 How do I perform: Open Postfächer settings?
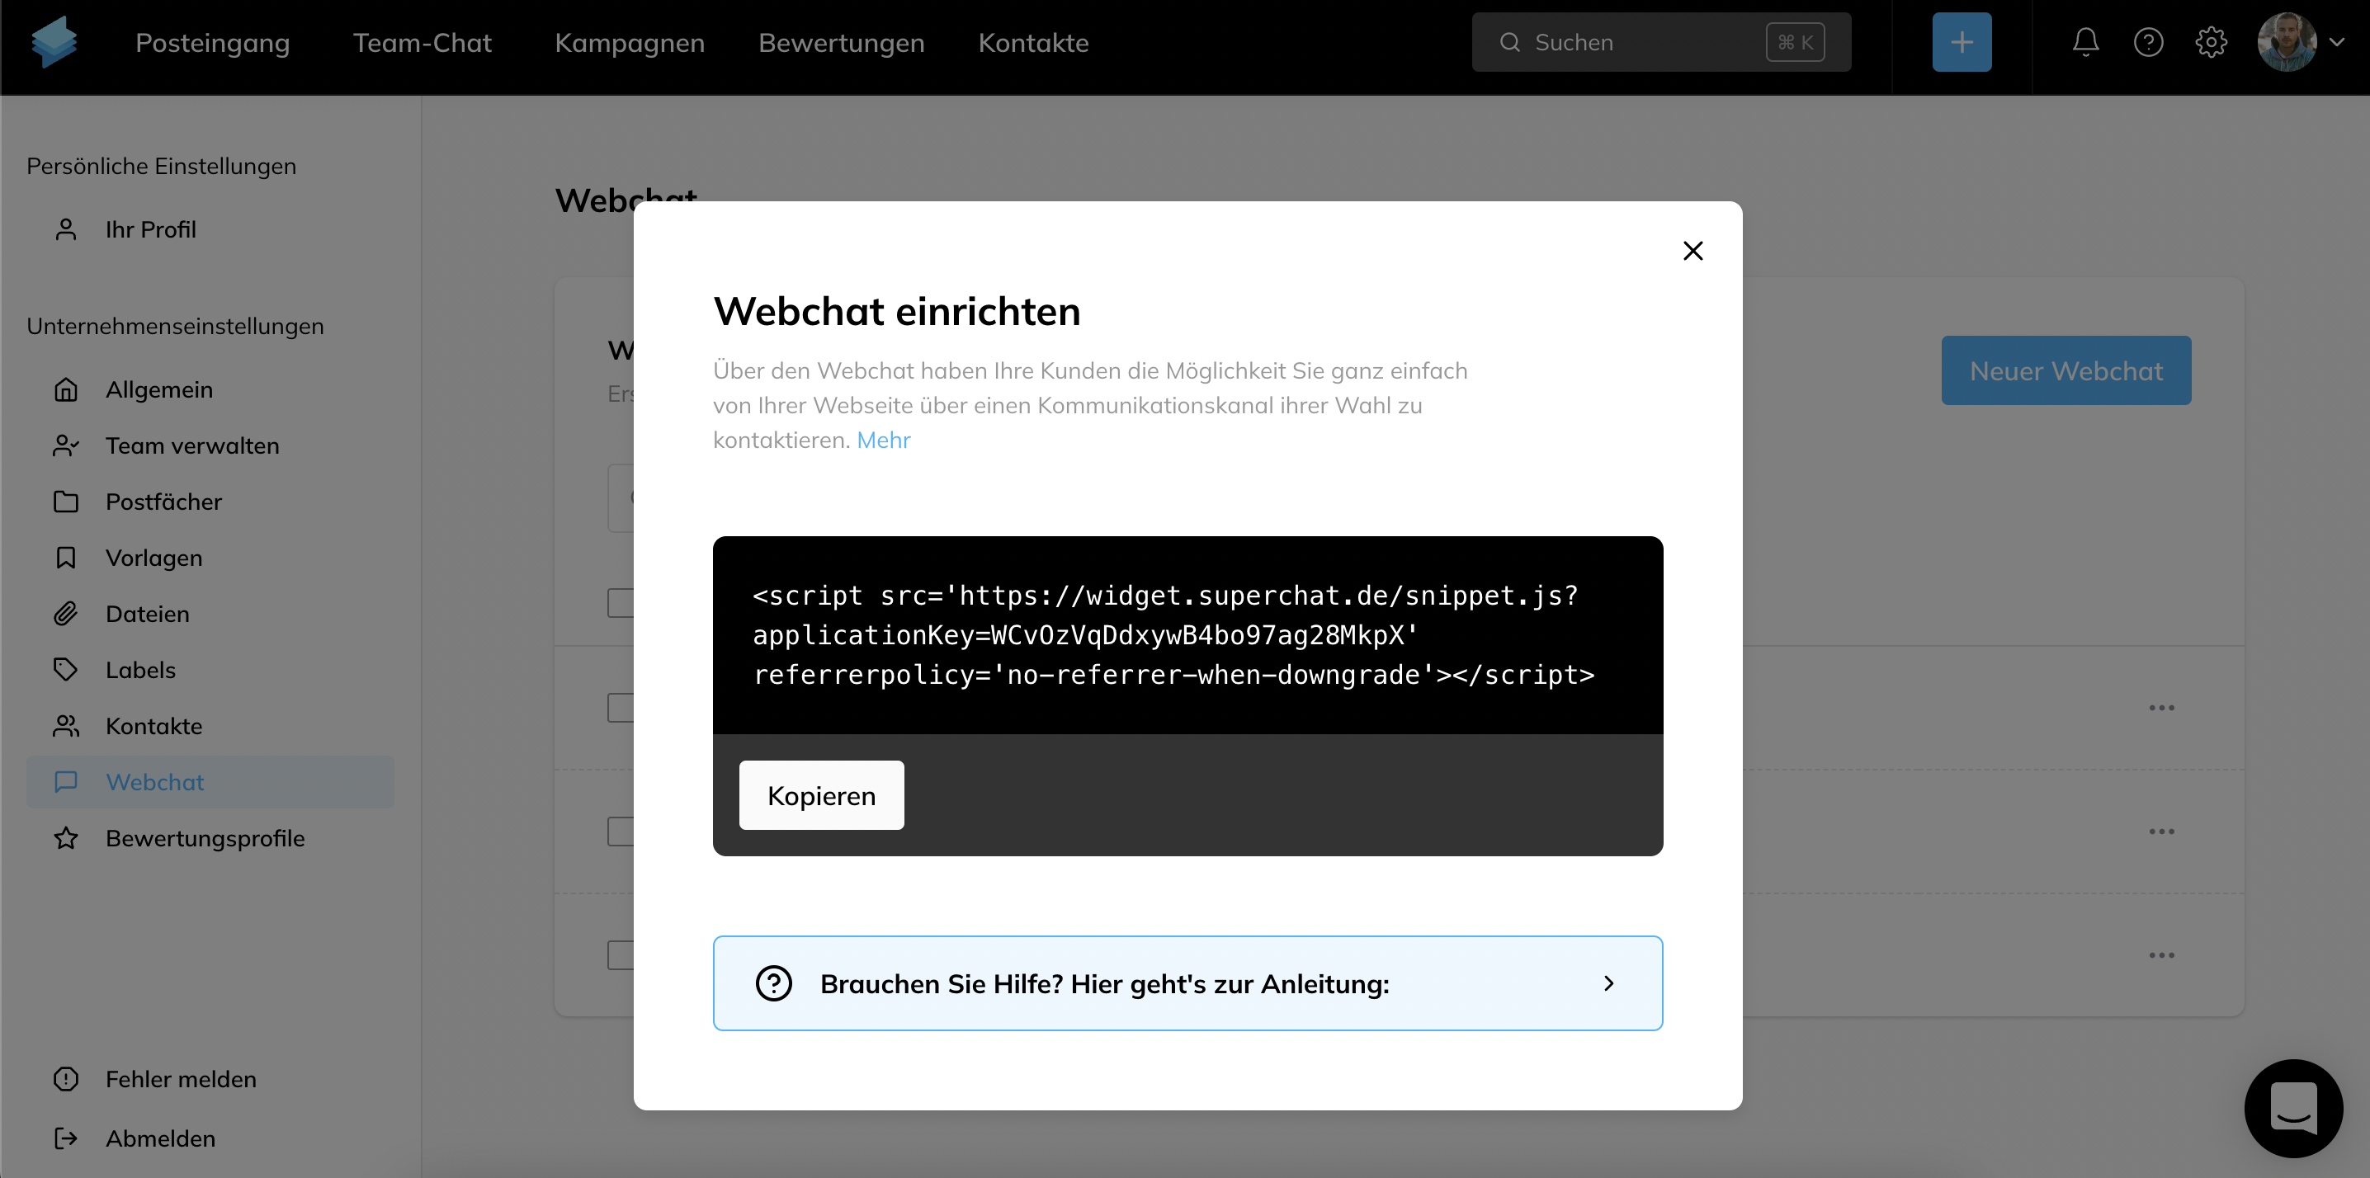[x=163, y=502]
